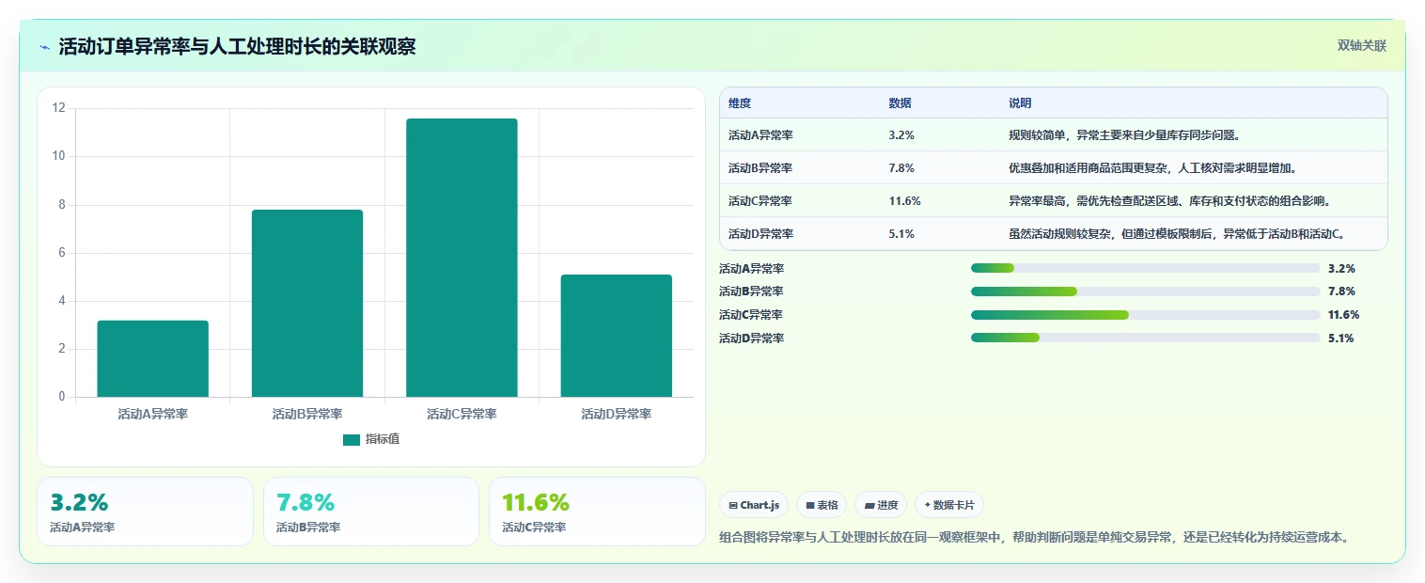Click the description starting 异常率最高
This screenshot has width=1425, height=583.
coord(1170,201)
